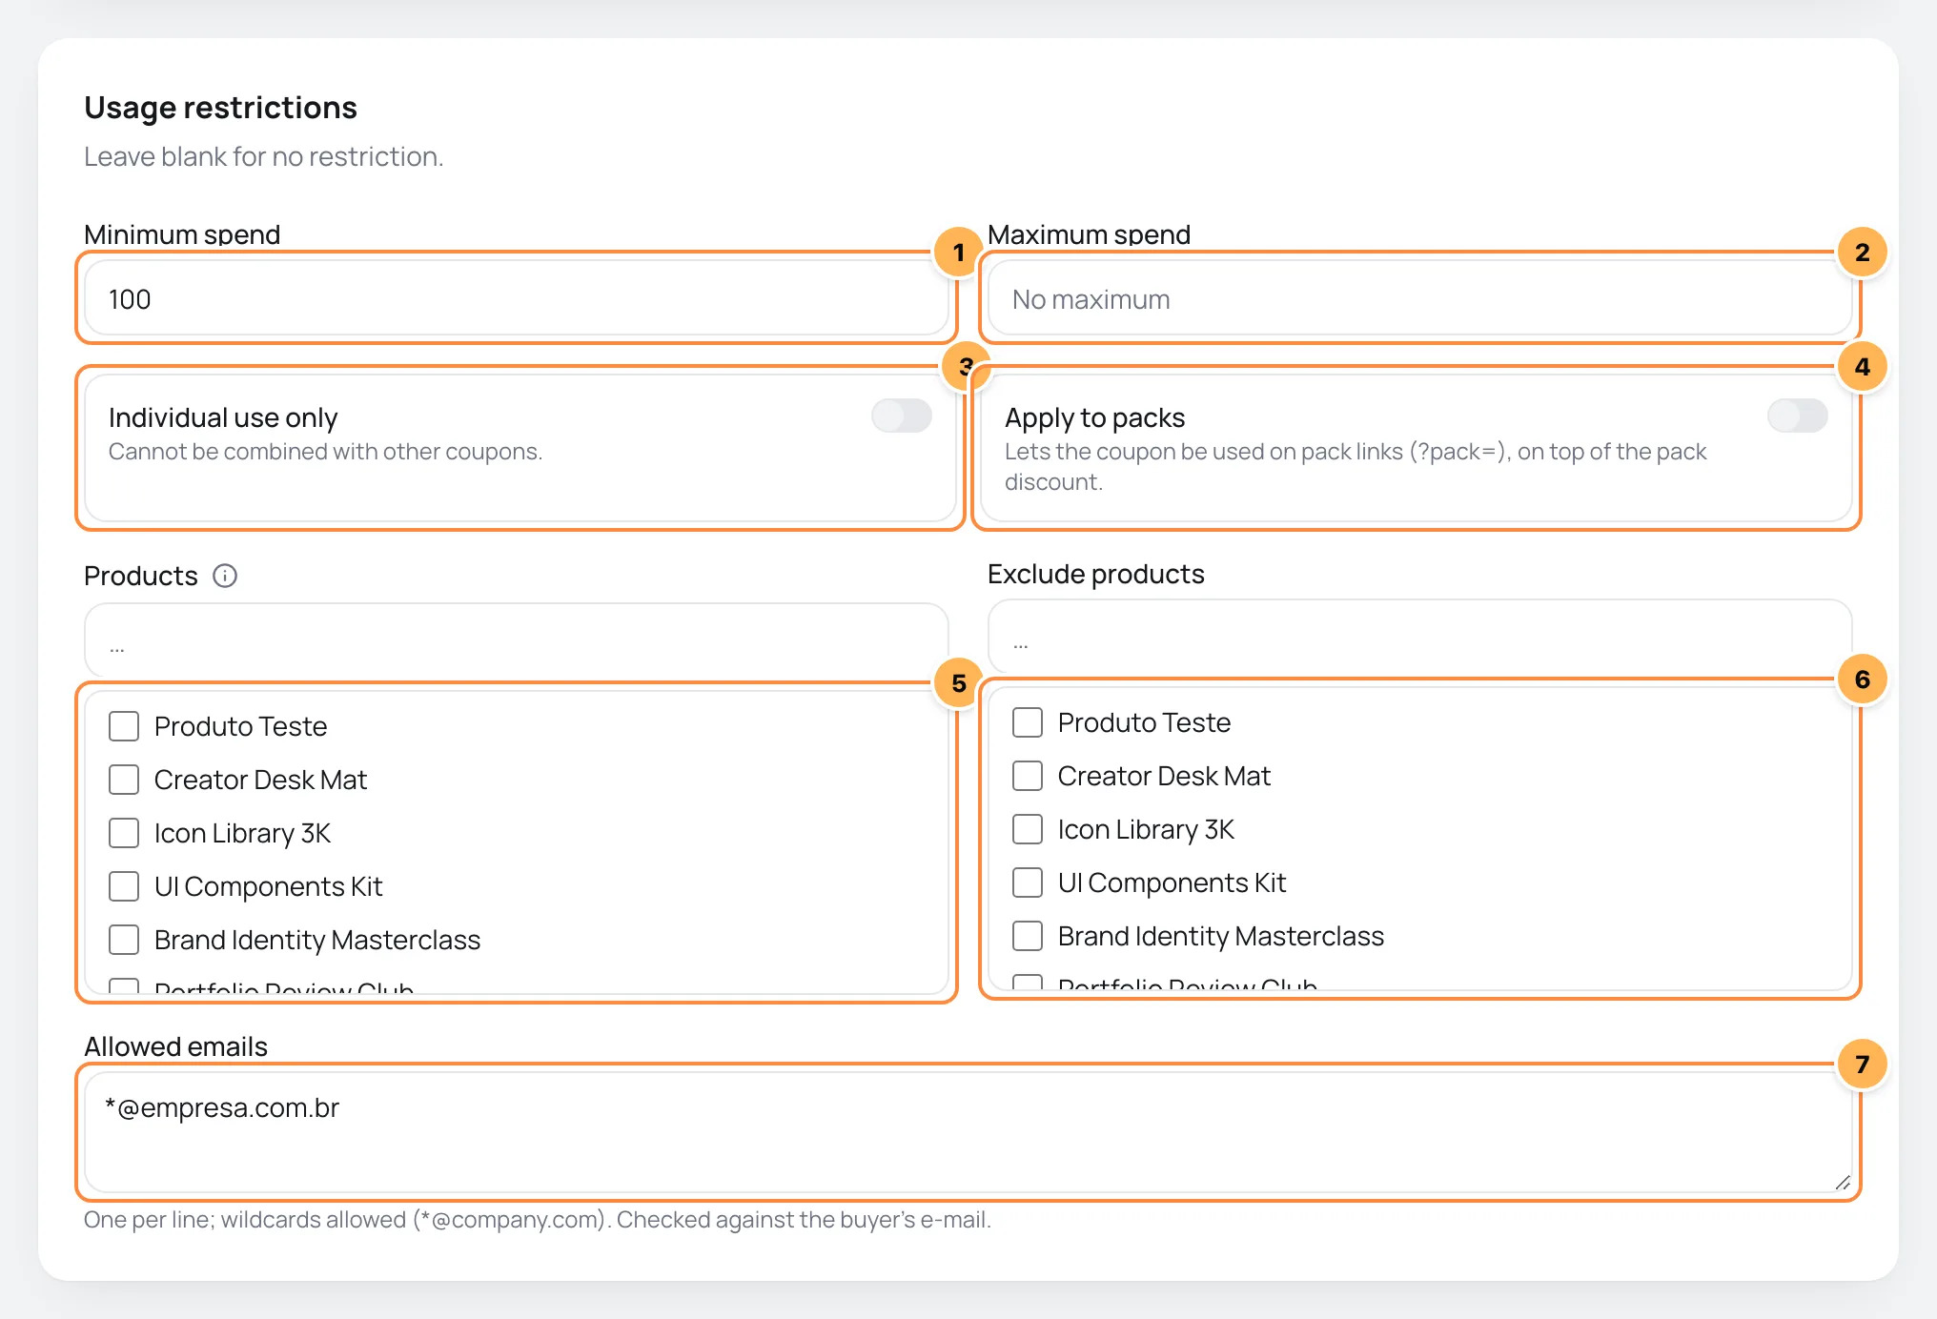The image size is (1937, 1319).
Task: Click the Apply to packs pack-links description text
Action: tap(1355, 467)
